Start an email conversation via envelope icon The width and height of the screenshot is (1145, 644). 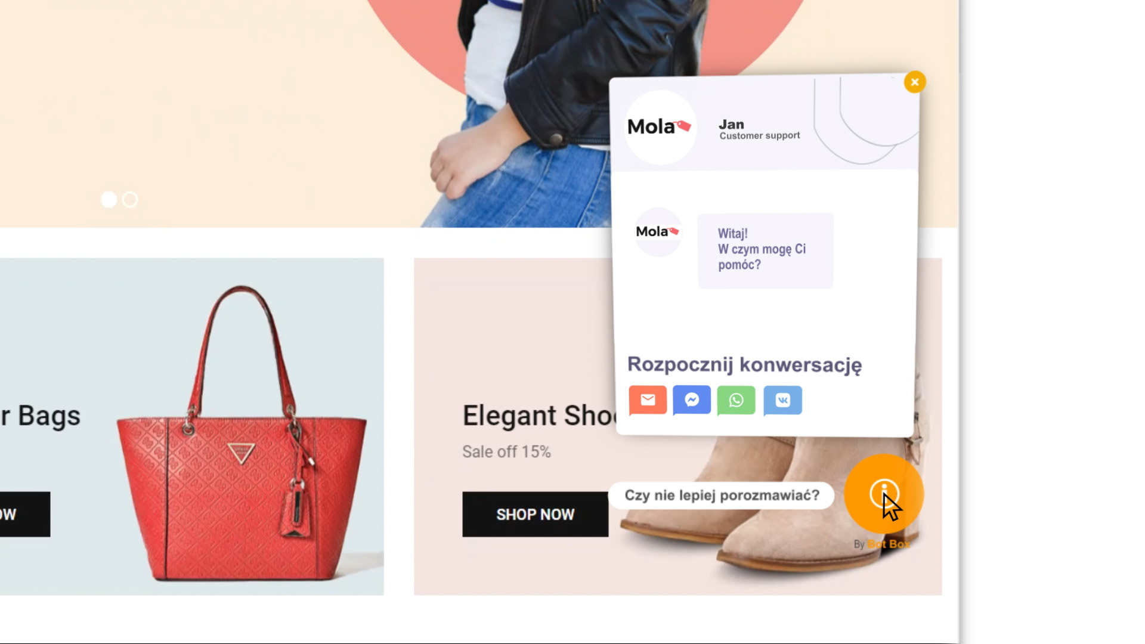coord(648,400)
